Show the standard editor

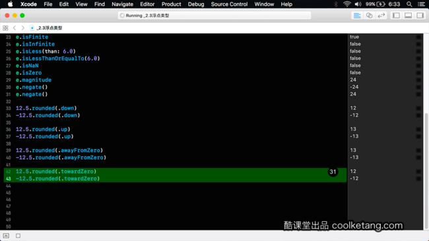click(x=357, y=16)
